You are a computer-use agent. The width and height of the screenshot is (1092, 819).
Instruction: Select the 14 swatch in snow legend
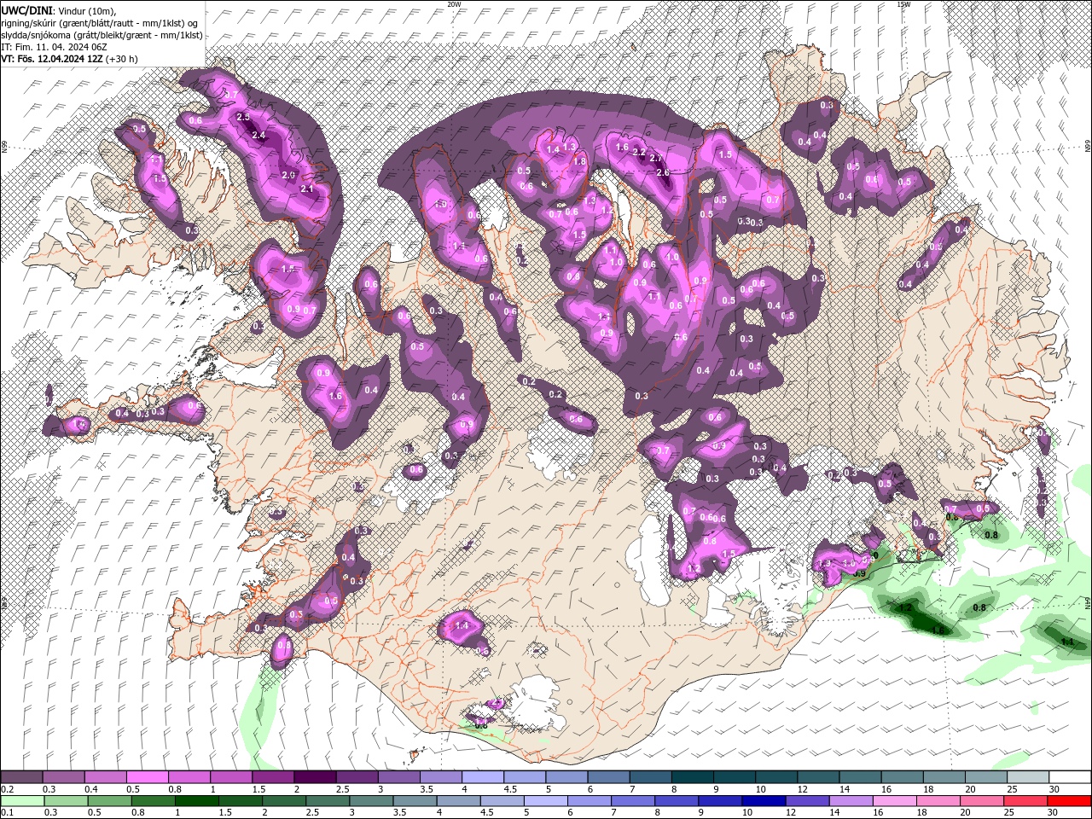[861, 777]
